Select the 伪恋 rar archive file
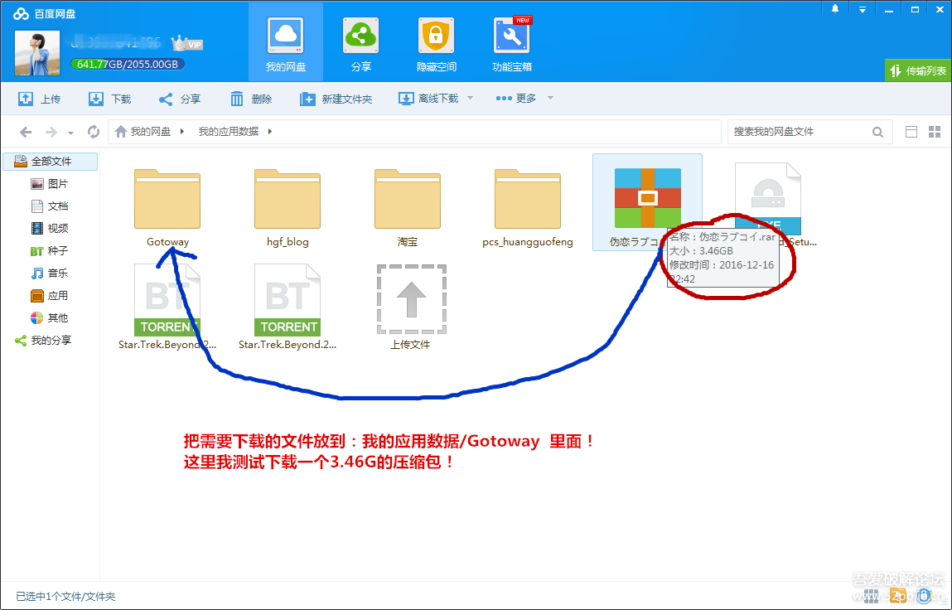The height and width of the screenshot is (610, 952). pos(647,204)
